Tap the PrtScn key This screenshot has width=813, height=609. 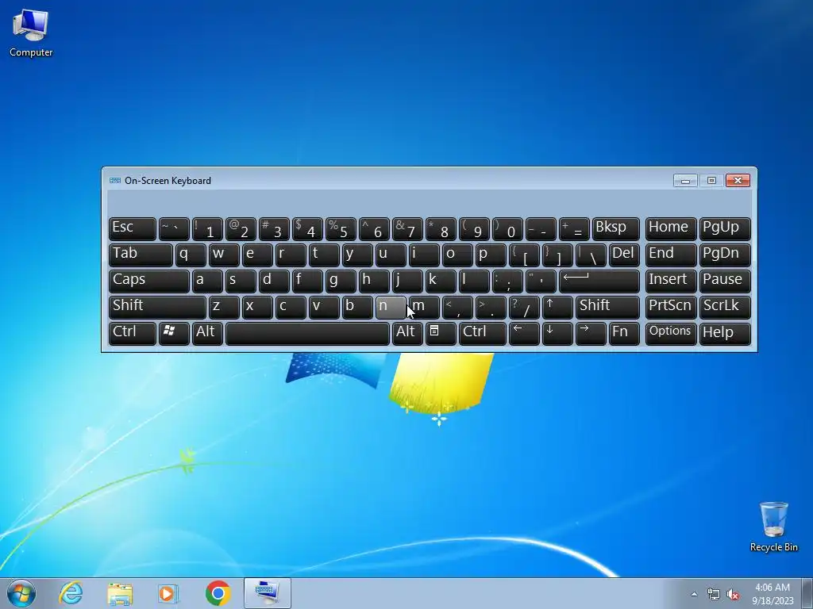[x=670, y=307]
